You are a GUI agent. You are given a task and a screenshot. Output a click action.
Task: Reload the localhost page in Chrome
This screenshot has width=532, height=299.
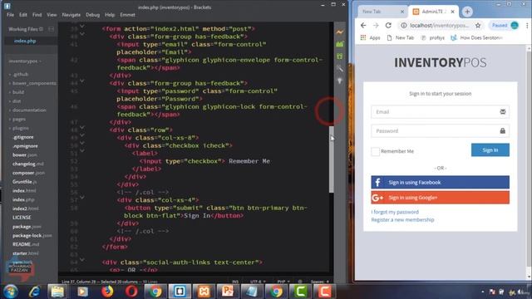point(388,26)
